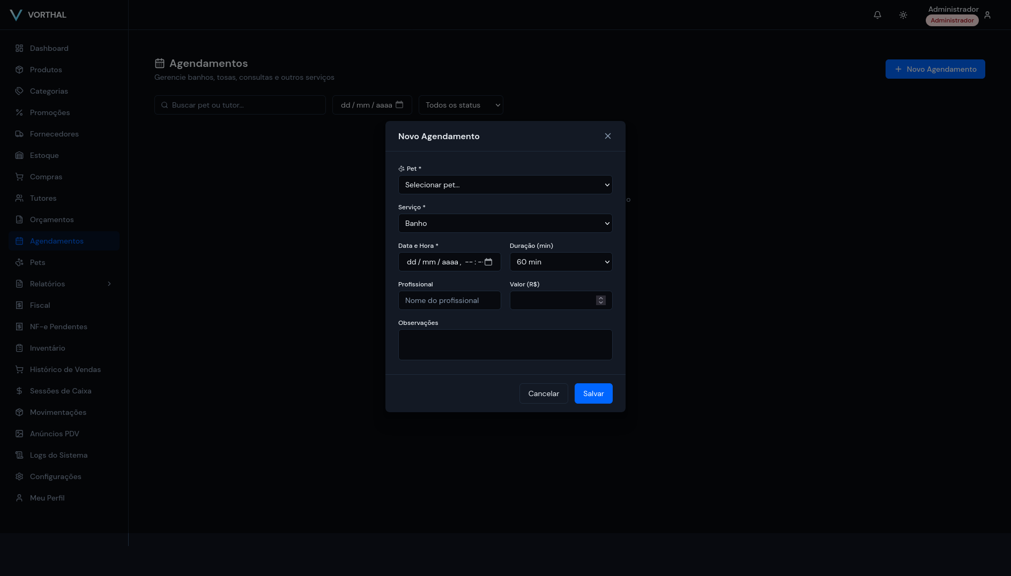Close the Novo Agendamento dialog with X

(608, 136)
